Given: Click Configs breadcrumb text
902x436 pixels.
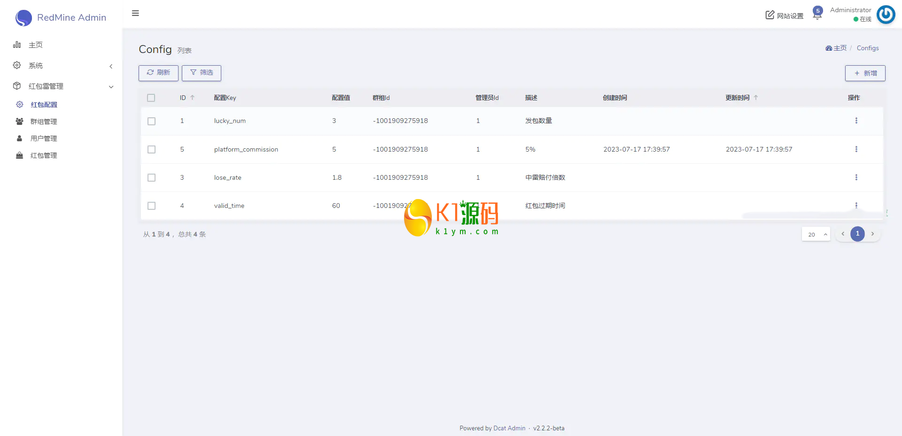Looking at the screenshot, I should pos(868,48).
